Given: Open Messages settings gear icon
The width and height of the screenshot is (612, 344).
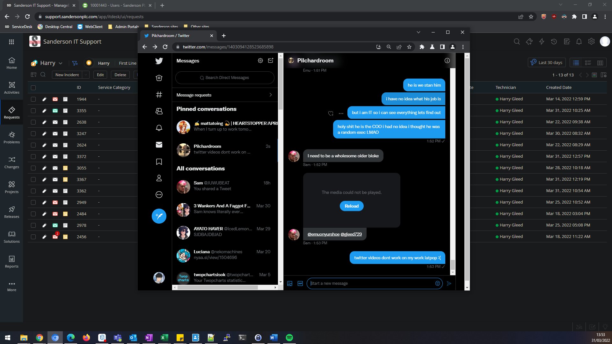Looking at the screenshot, I should tap(260, 61).
